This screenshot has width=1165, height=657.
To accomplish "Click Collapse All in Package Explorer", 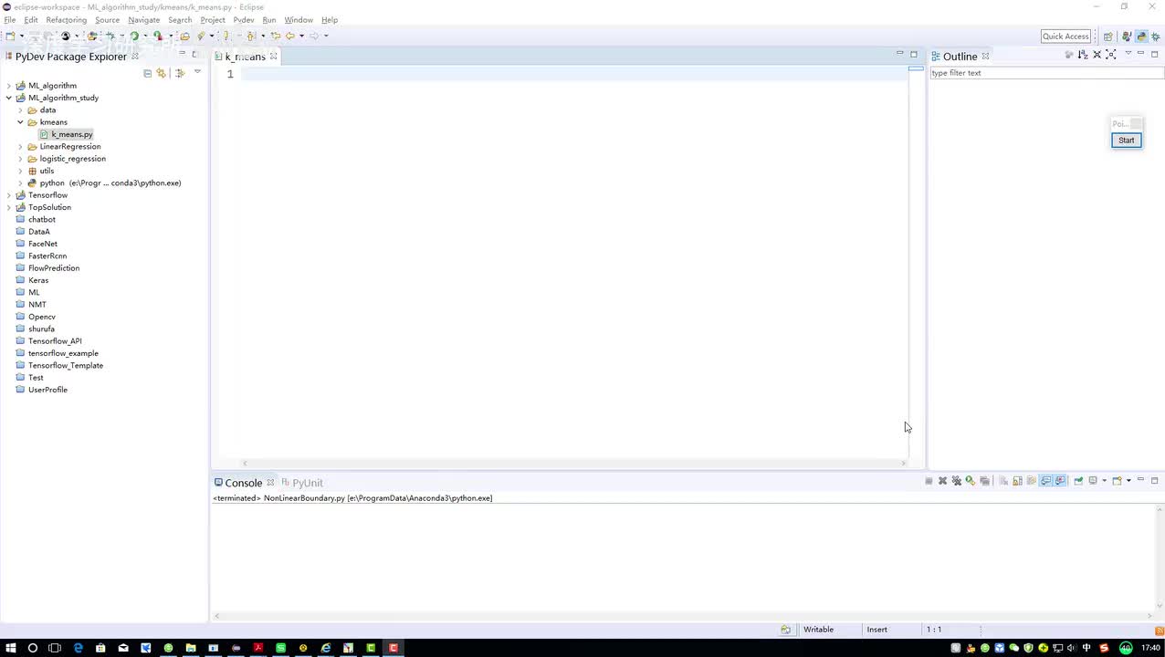I will (x=148, y=73).
